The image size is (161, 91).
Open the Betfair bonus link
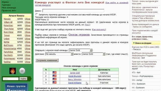tap(7, 42)
